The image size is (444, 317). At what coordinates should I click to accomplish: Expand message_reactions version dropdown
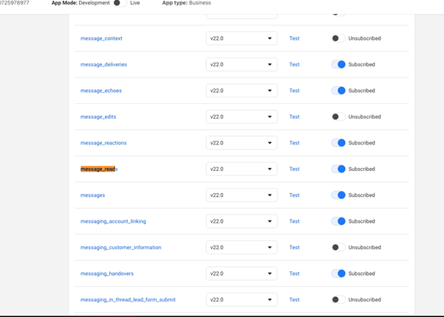click(242, 143)
